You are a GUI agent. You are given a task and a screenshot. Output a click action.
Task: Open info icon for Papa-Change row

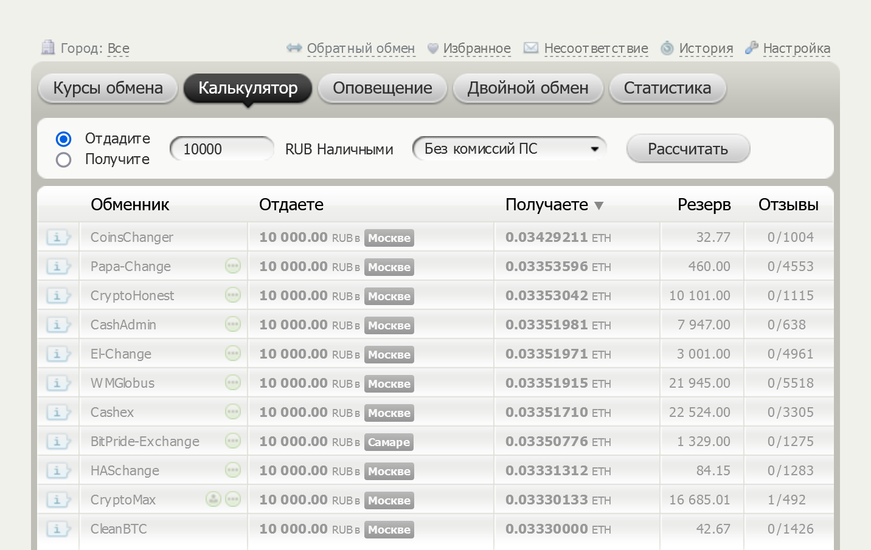tap(59, 266)
